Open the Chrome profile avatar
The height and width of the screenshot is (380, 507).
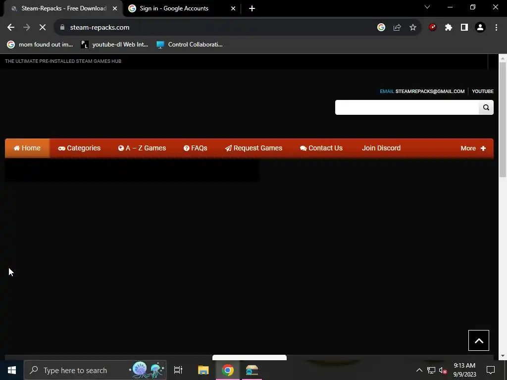pyautogui.click(x=480, y=28)
